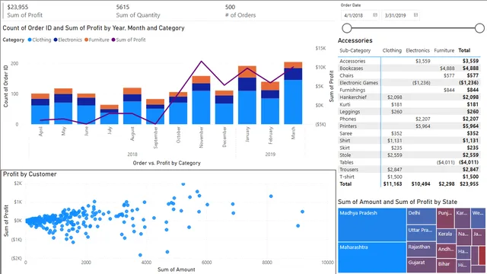The width and height of the screenshot is (487, 274).
Task: Click the 500 # of Orders card
Action: pos(240,11)
